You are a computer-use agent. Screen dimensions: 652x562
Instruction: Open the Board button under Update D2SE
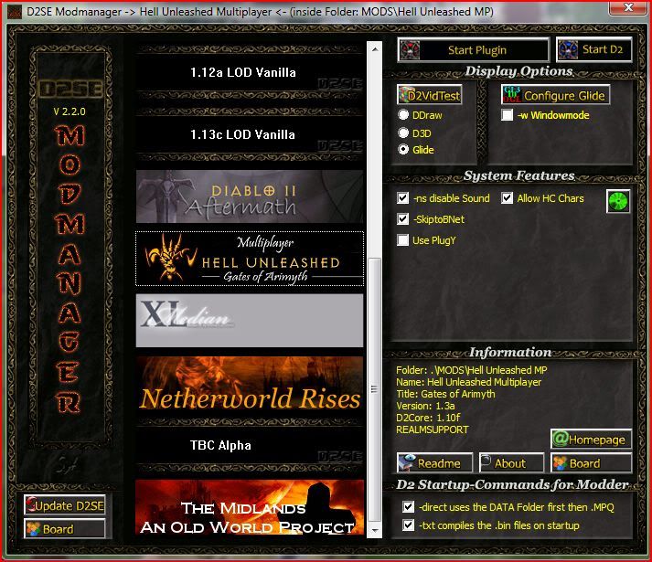click(65, 528)
